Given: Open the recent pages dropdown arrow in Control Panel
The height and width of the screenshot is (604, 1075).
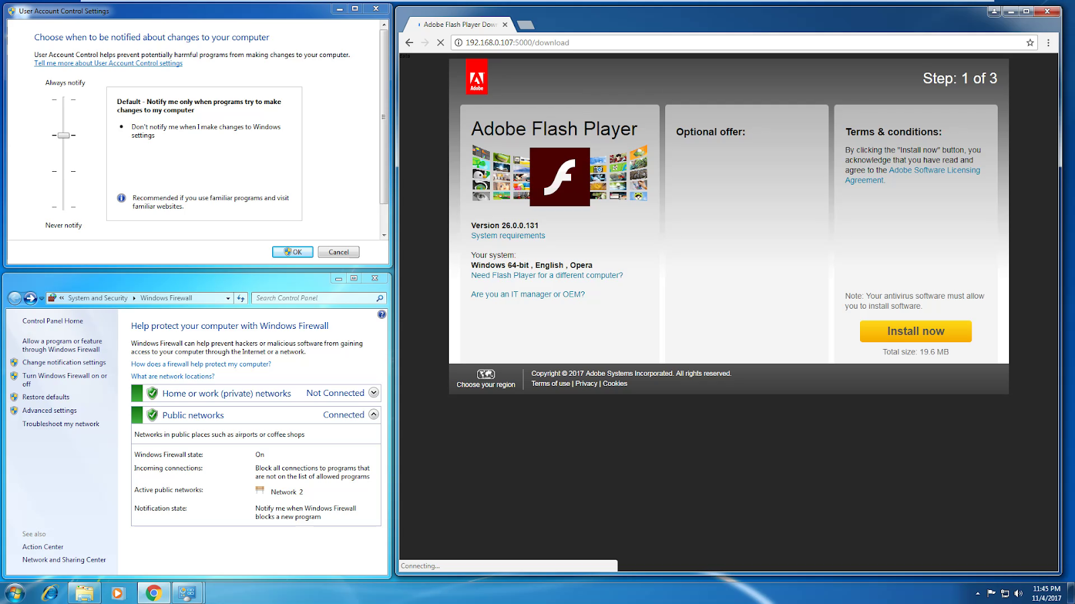Looking at the screenshot, I should point(42,299).
